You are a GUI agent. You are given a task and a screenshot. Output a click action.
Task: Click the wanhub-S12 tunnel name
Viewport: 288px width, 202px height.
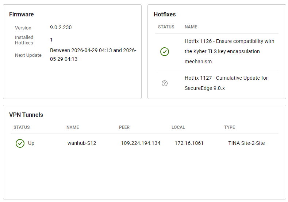point(82,143)
